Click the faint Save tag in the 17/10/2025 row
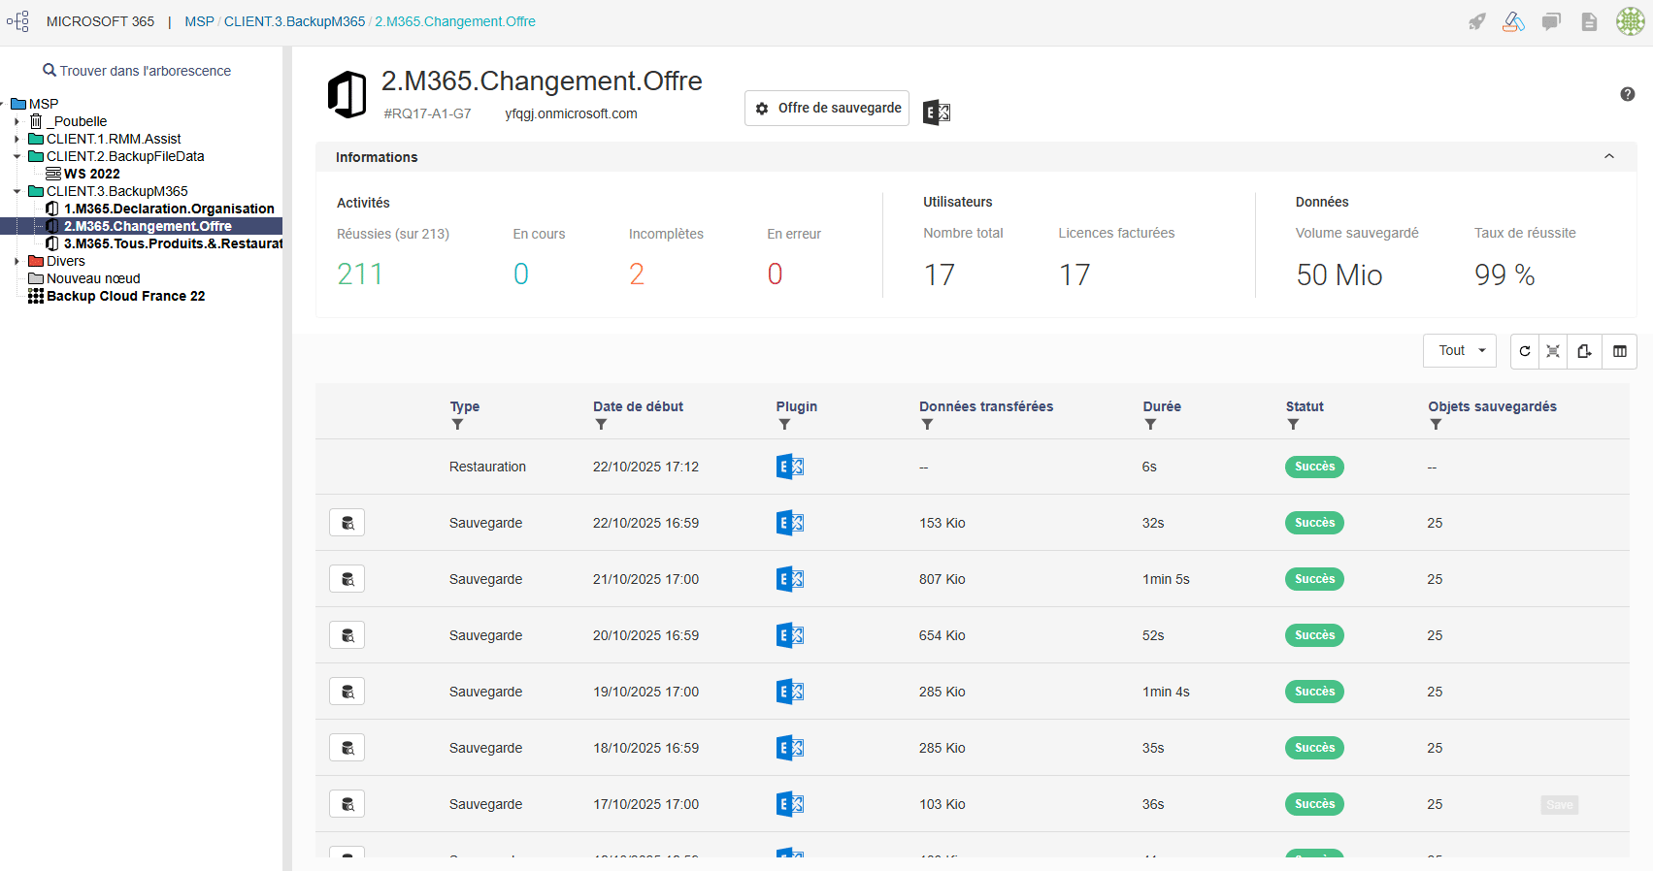1653x871 pixels. coord(1560,805)
